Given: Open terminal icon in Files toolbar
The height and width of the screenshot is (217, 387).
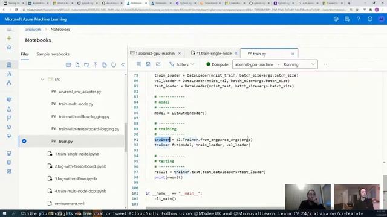Looking at the screenshot, I should pos(68,64).
